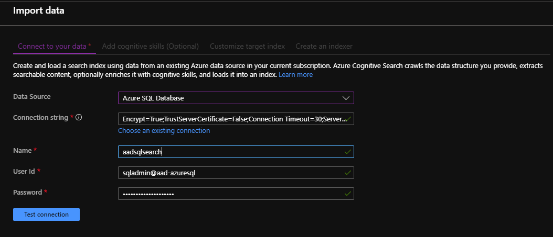Follow the Learn more link
Screen dimensions: 553x237
click(x=295, y=74)
